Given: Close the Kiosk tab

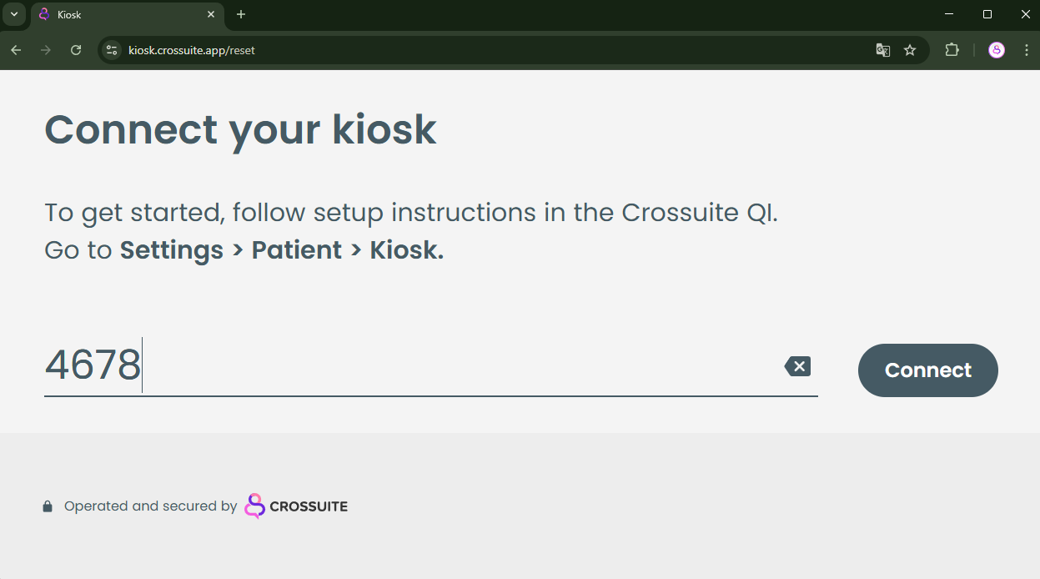Looking at the screenshot, I should coord(211,14).
